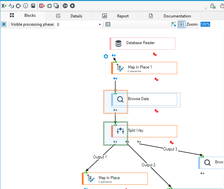Select the Map In Place 1 block
Screen dimensions: 224x189
tap(144, 68)
